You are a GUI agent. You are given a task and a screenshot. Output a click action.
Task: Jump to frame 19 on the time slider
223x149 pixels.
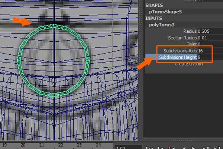[x=4, y=145]
